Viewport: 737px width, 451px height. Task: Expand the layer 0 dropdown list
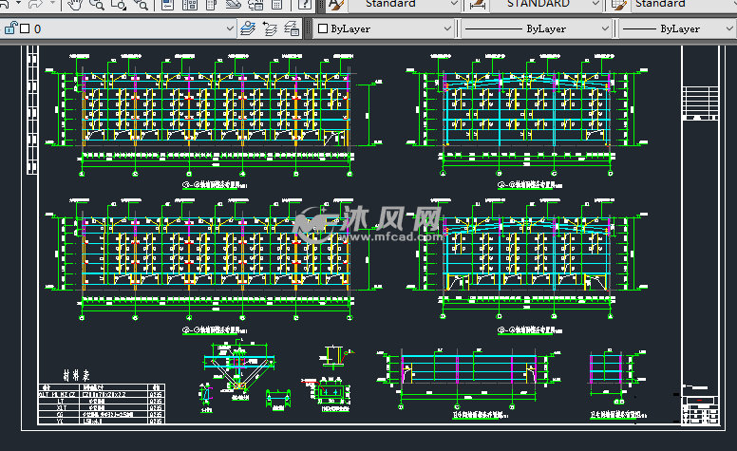[x=229, y=28]
